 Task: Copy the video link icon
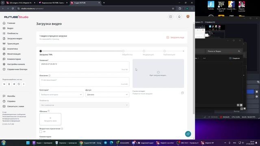tap(182, 93)
